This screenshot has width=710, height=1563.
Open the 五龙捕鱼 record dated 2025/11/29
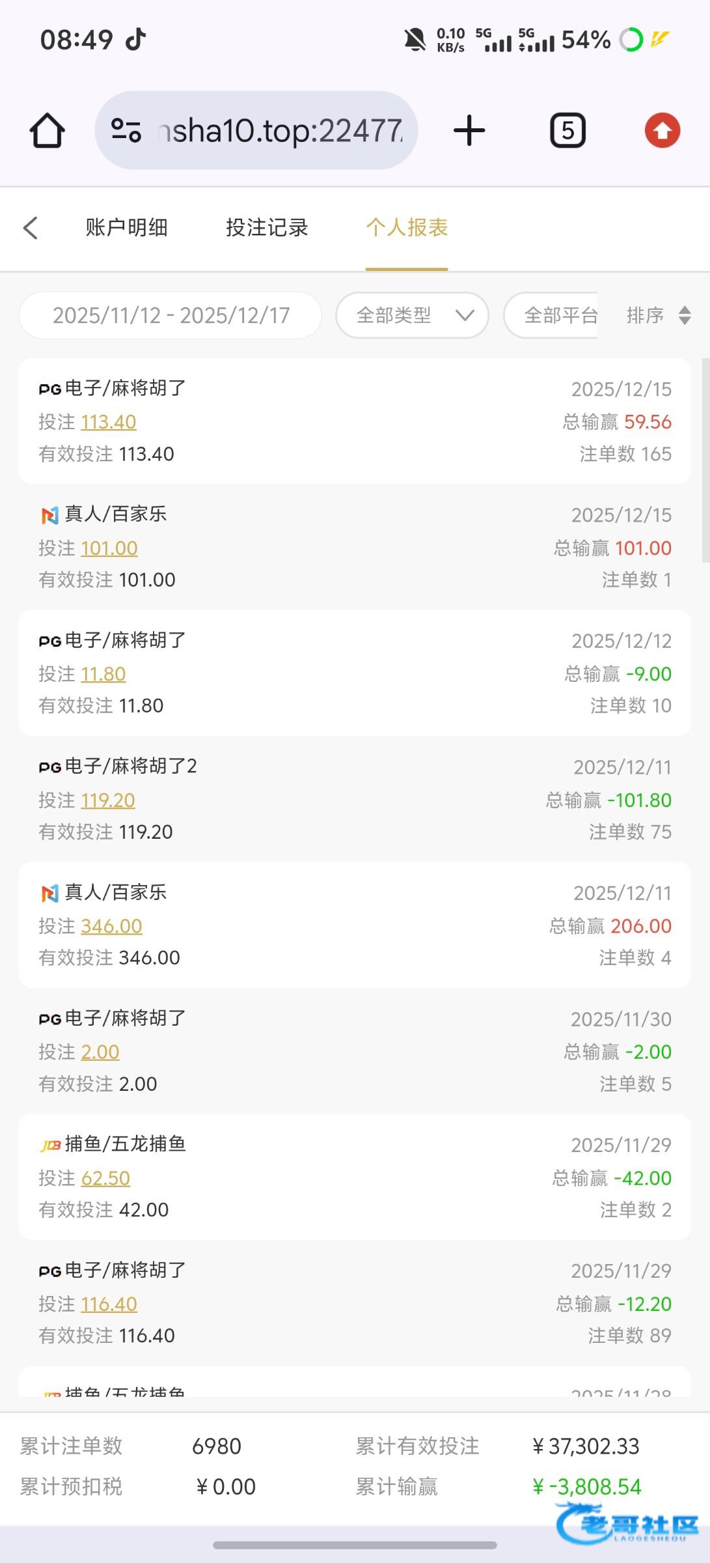pos(355,1177)
